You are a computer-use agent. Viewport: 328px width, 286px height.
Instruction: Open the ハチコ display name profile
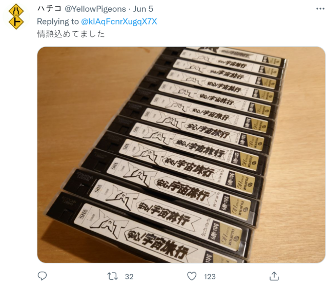[49, 9]
